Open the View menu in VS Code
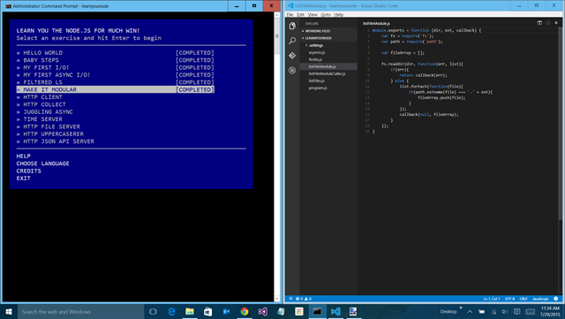 (x=313, y=15)
